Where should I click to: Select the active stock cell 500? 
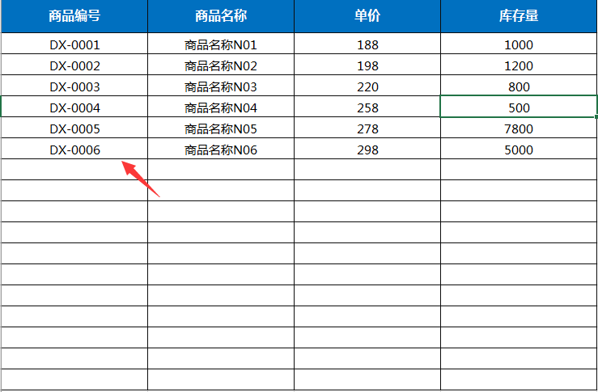(519, 107)
